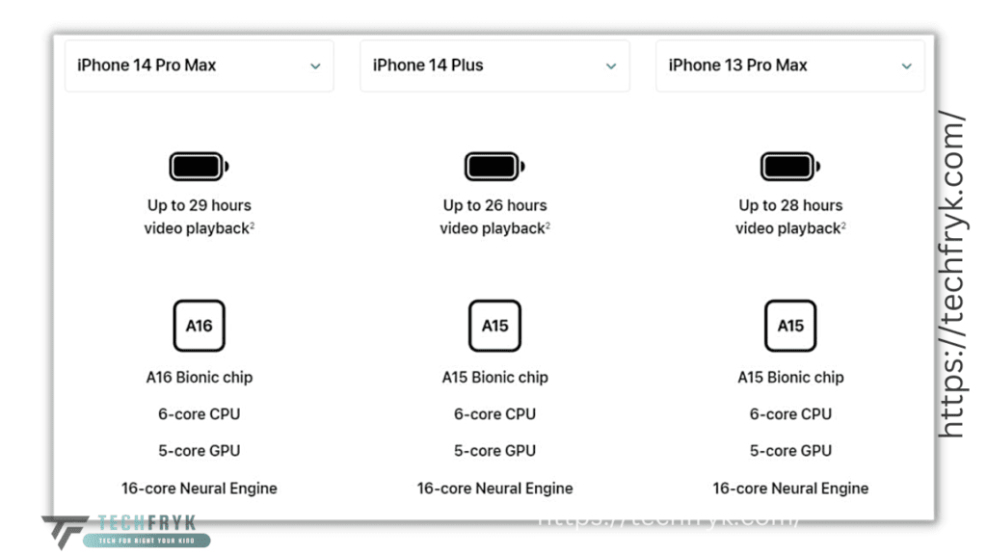Click the iPhone 14 Plus battery icon

point(494,167)
